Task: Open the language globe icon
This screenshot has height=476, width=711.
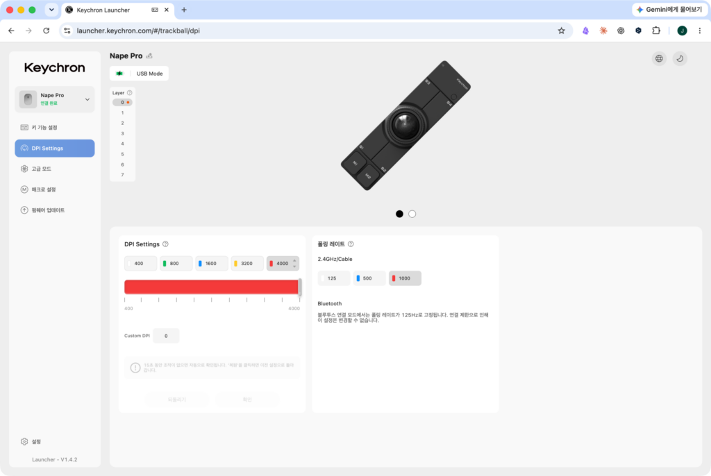Action: point(659,58)
